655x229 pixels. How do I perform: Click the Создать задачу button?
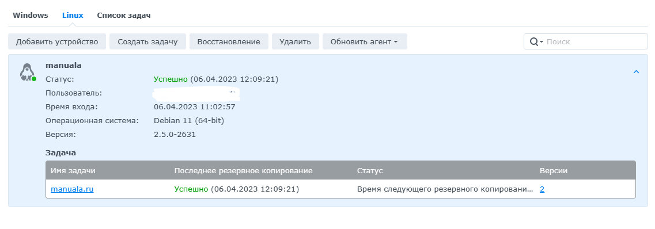point(147,41)
